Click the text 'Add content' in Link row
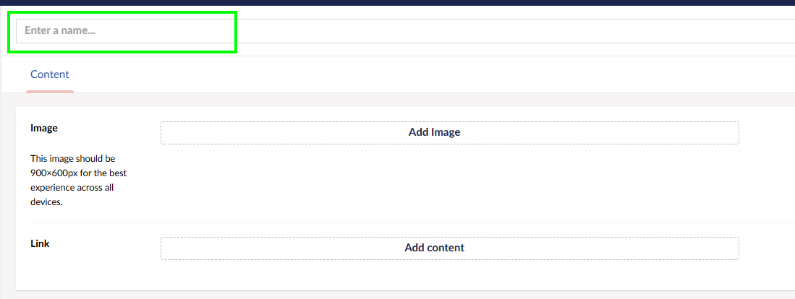Screen dimensions: 795x299 point(434,248)
